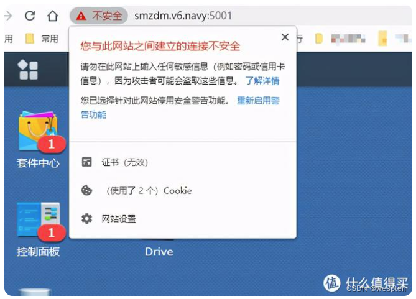Click the 不安全 security chip

click(99, 16)
